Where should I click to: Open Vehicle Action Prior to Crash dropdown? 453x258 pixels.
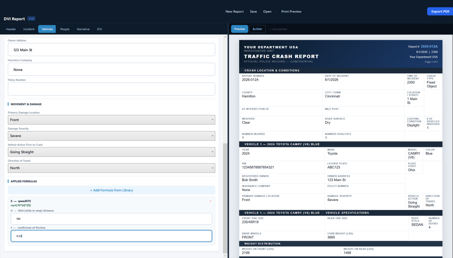click(x=111, y=152)
